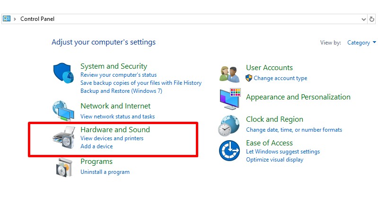Screen dimensions: 378x207
Task: Expand the address bar history dropdown
Action: tap(363, 19)
